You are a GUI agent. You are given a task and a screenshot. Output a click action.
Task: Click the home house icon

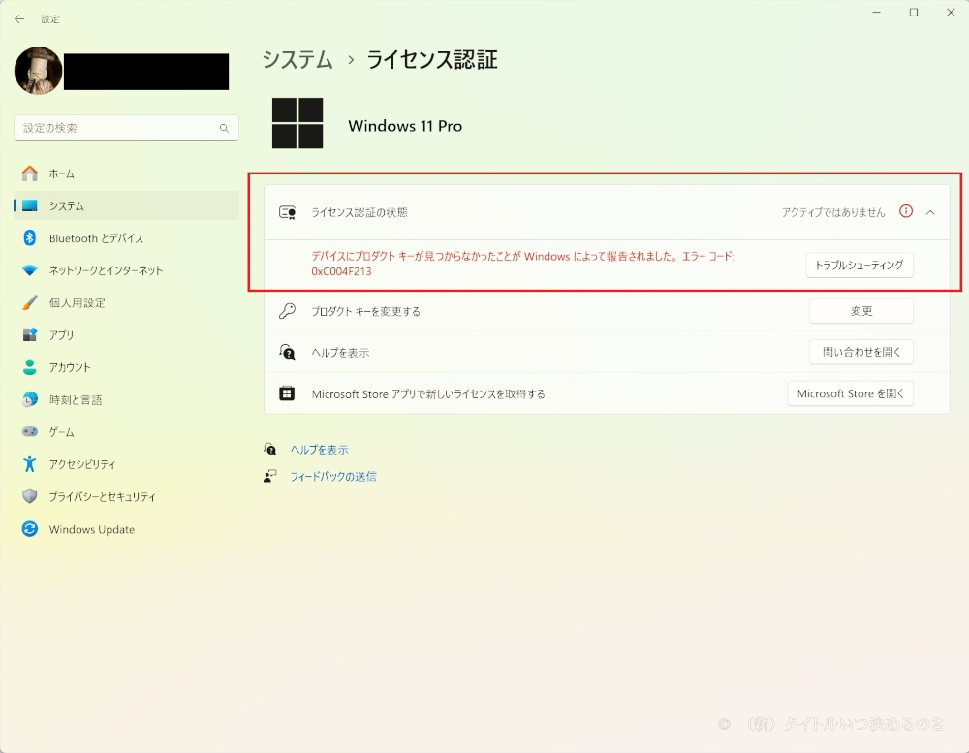pyautogui.click(x=30, y=173)
